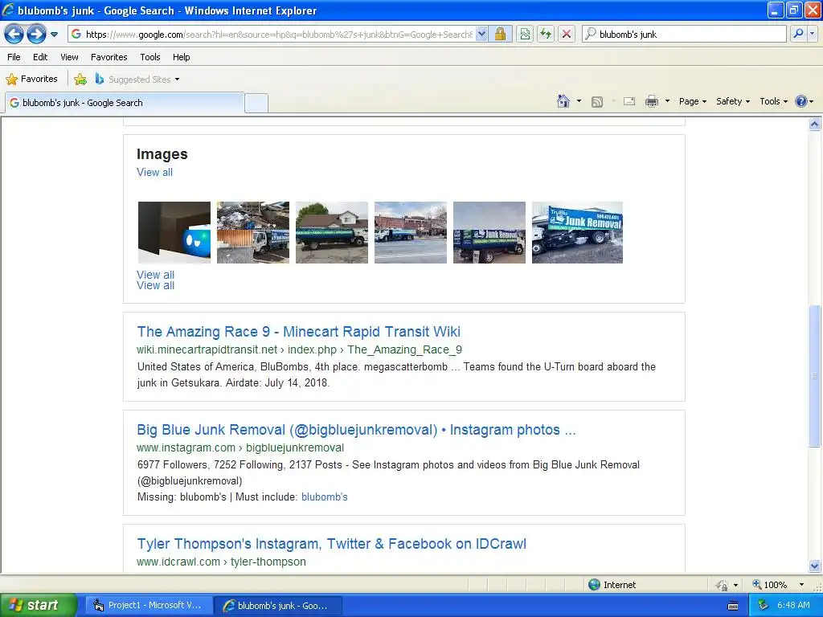Open the Favorites star button
The height and width of the screenshot is (617, 823).
coord(31,80)
